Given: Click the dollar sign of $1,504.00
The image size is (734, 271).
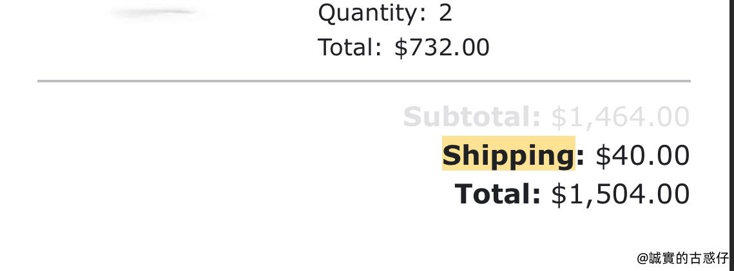Looking at the screenshot, I should click(558, 194).
